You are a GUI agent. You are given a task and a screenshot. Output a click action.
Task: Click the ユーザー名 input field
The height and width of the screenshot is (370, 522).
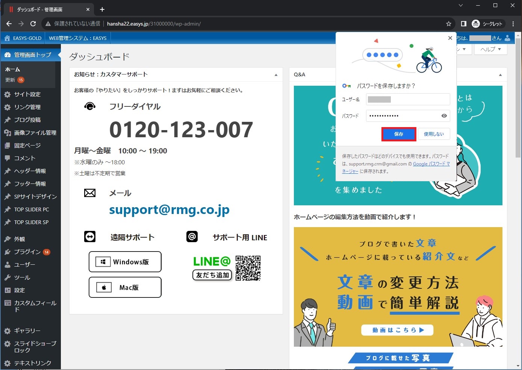[408, 99]
